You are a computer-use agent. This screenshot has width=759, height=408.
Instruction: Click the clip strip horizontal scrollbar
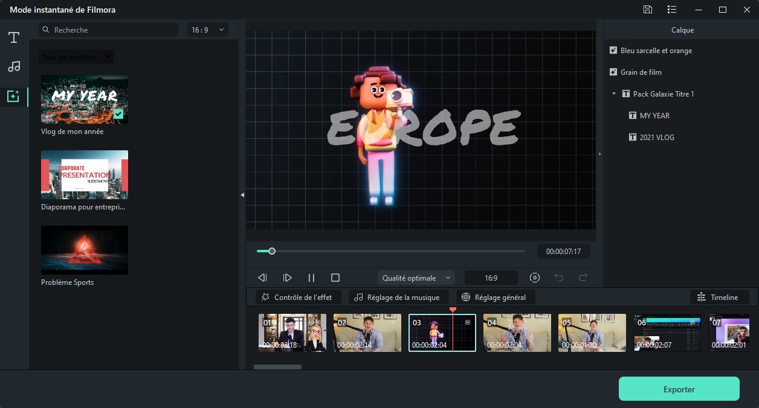click(277, 366)
